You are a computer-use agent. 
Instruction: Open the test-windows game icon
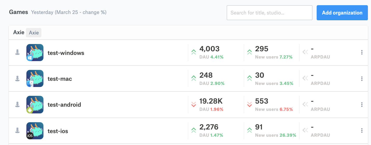point(35,53)
